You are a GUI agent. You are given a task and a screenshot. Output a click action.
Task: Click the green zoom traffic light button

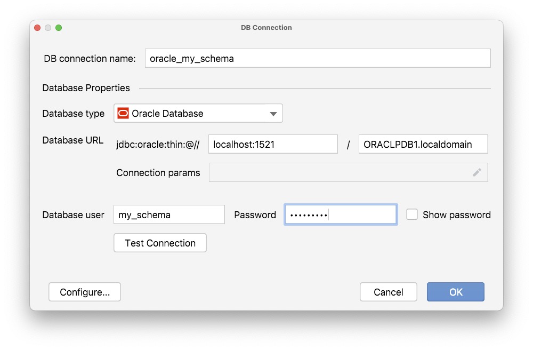coord(59,27)
